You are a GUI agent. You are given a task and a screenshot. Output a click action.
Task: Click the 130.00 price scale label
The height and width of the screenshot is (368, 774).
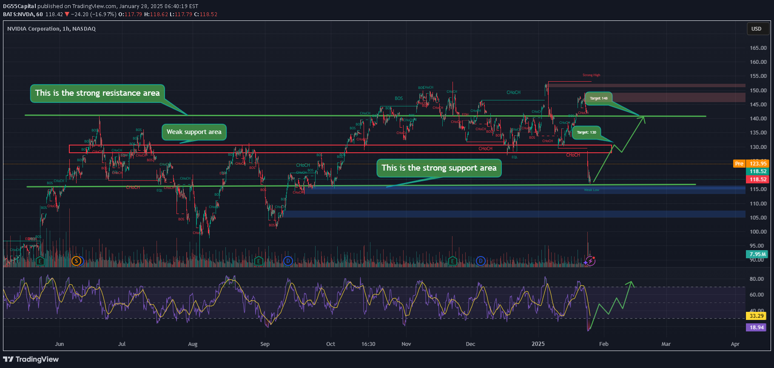tap(758, 147)
